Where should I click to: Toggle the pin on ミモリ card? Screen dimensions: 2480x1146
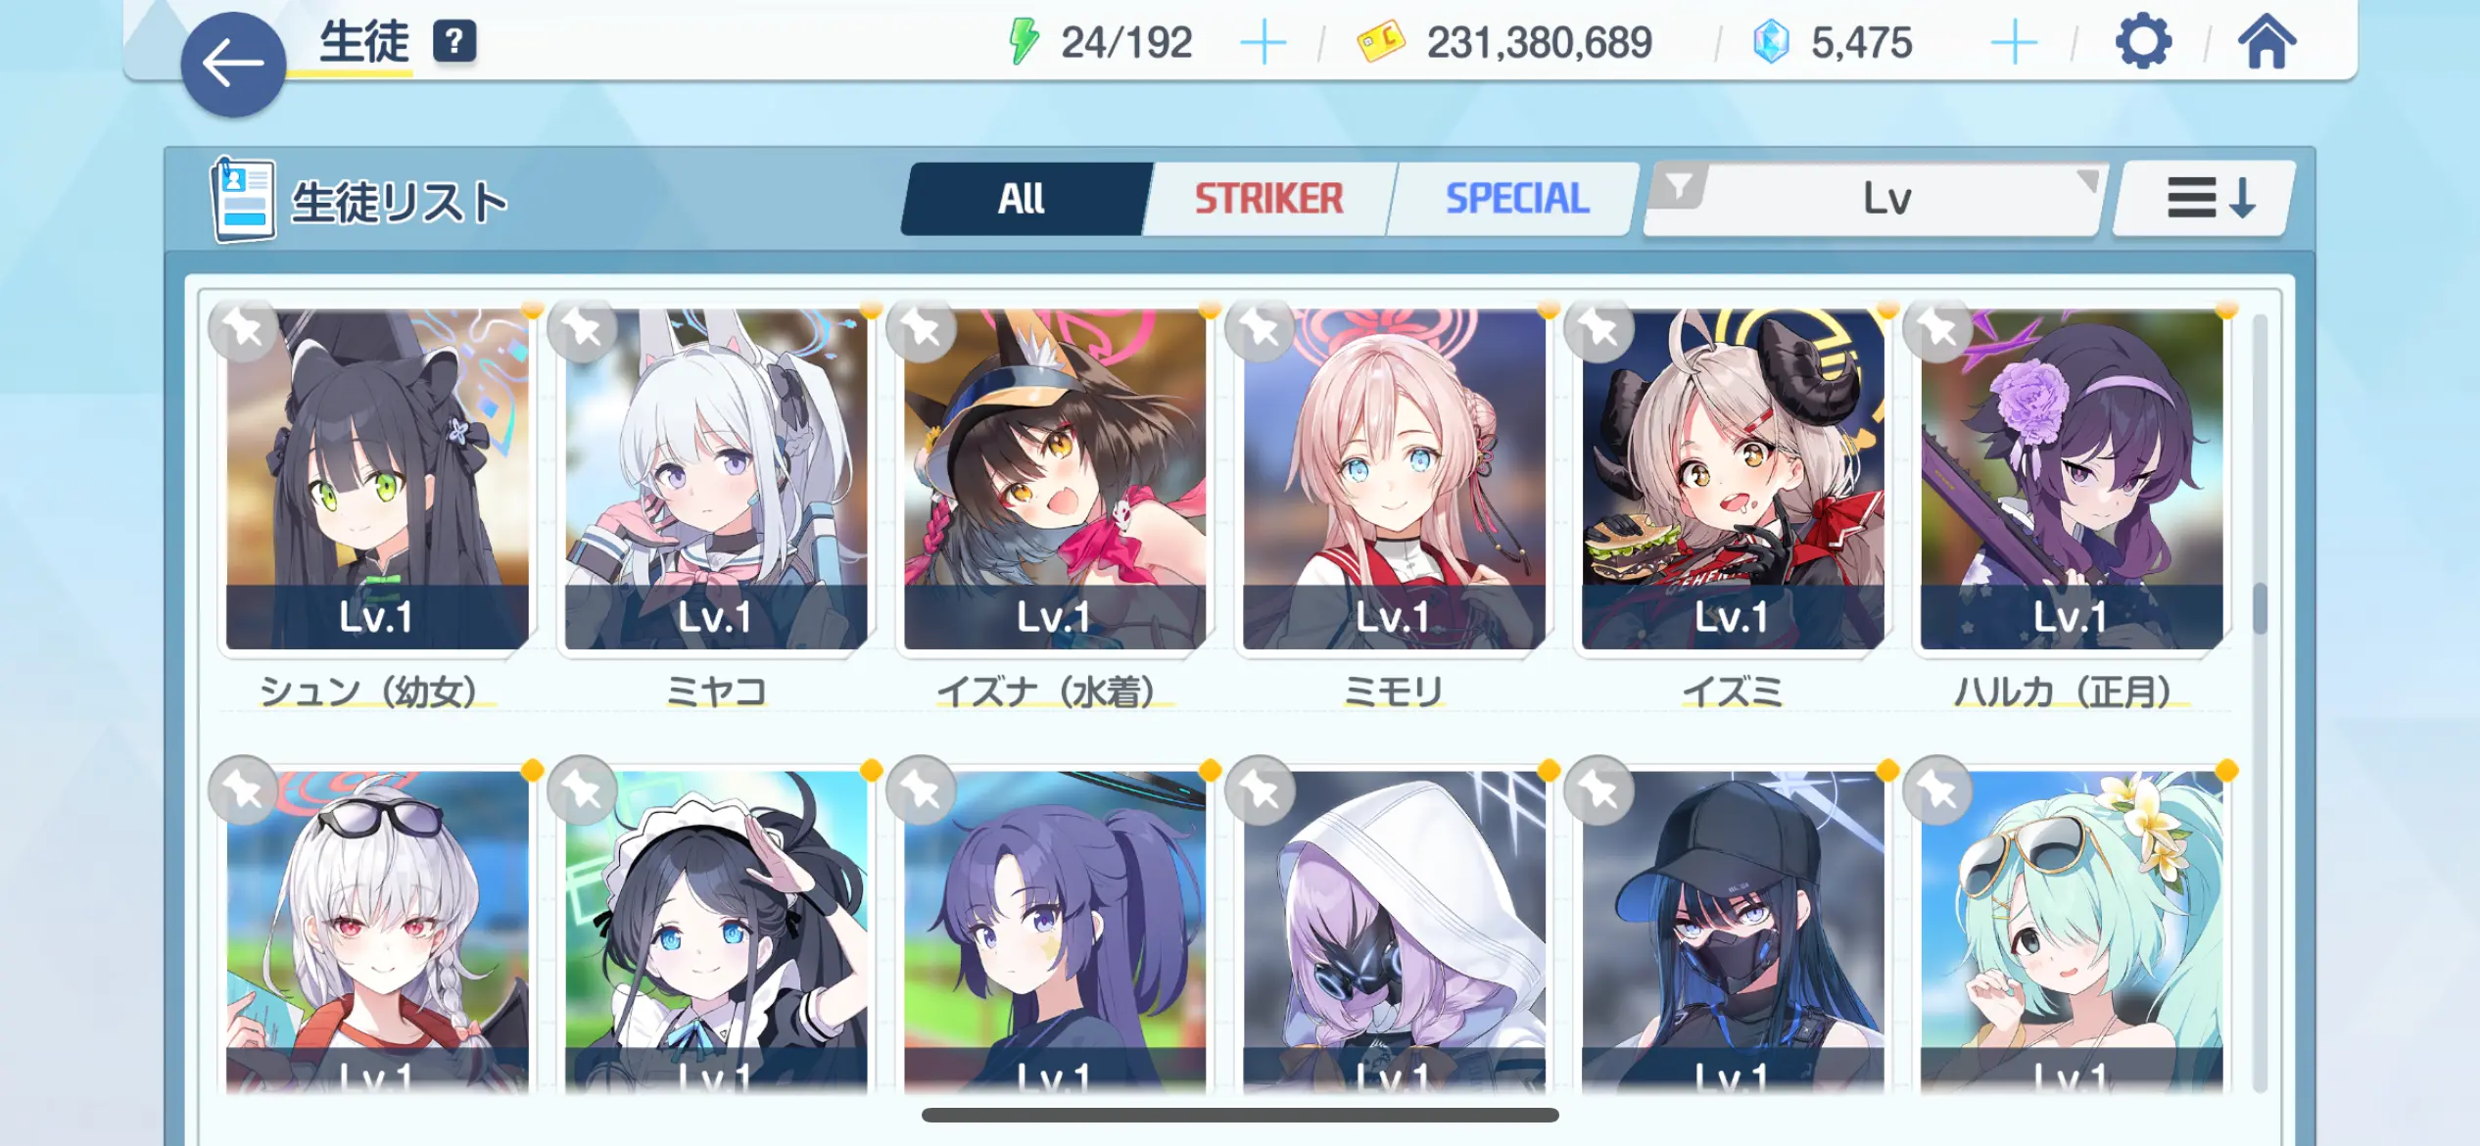click(1261, 329)
